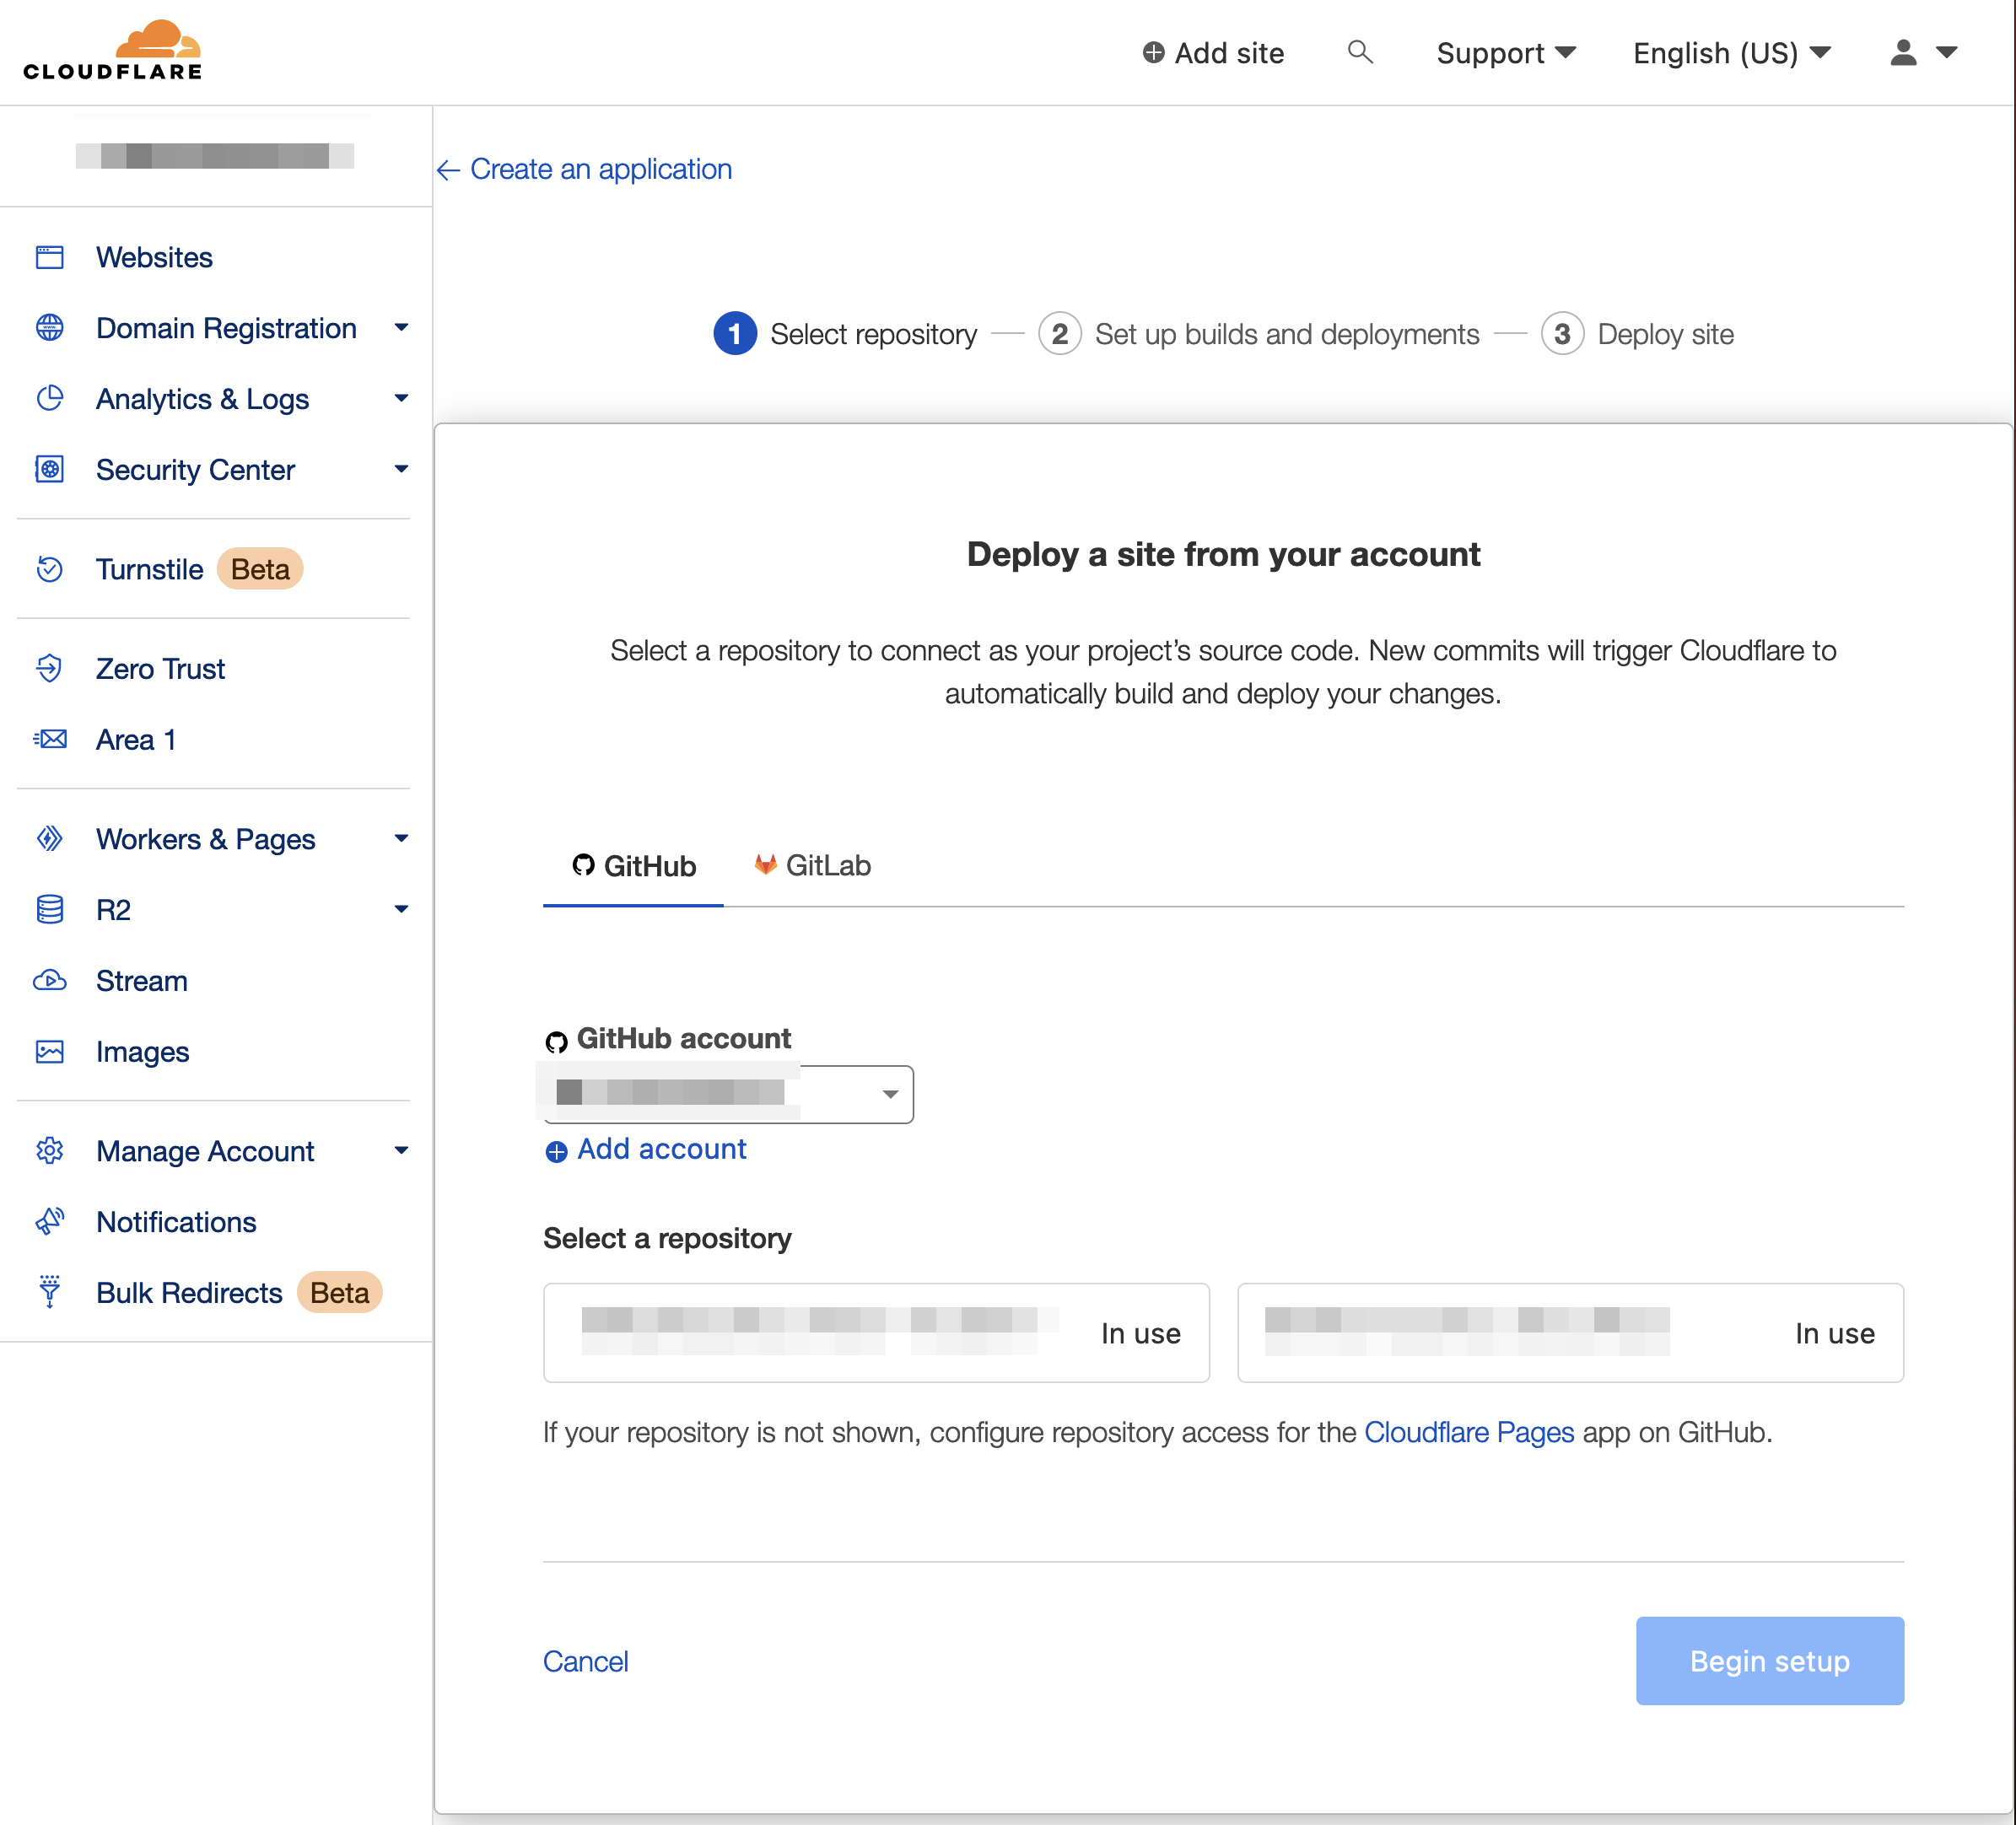Open Bulk Redirects in sidebar
This screenshot has height=1825, width=2016.
click(189, 1292)
